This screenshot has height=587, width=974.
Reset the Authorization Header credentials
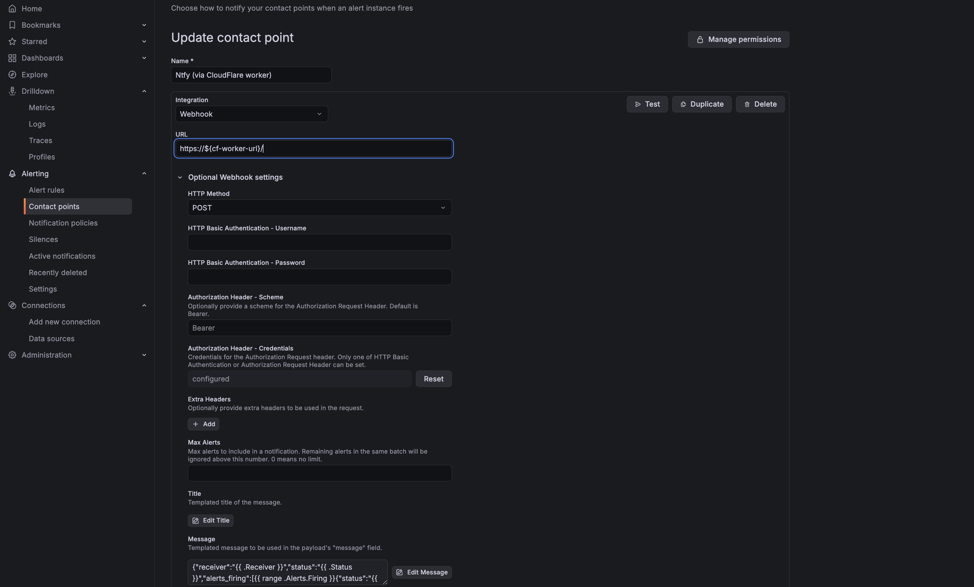pos(433,379)
